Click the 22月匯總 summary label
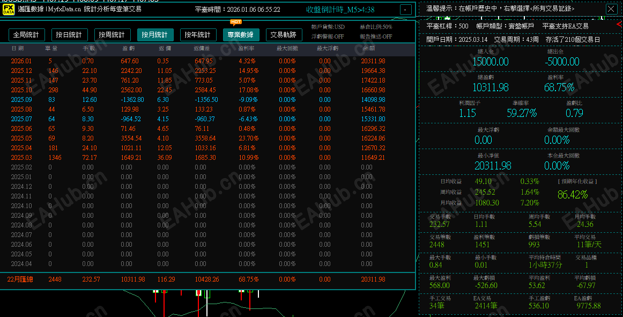This screenshot has width=623, height=317. (x=20, y=279)
